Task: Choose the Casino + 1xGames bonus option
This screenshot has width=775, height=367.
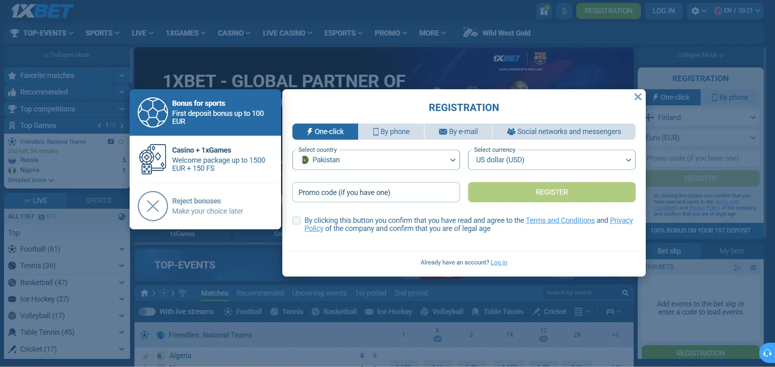Action: pos(205,159)
